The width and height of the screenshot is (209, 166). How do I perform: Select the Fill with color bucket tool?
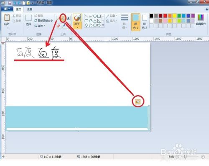click(x=63, y=18)
